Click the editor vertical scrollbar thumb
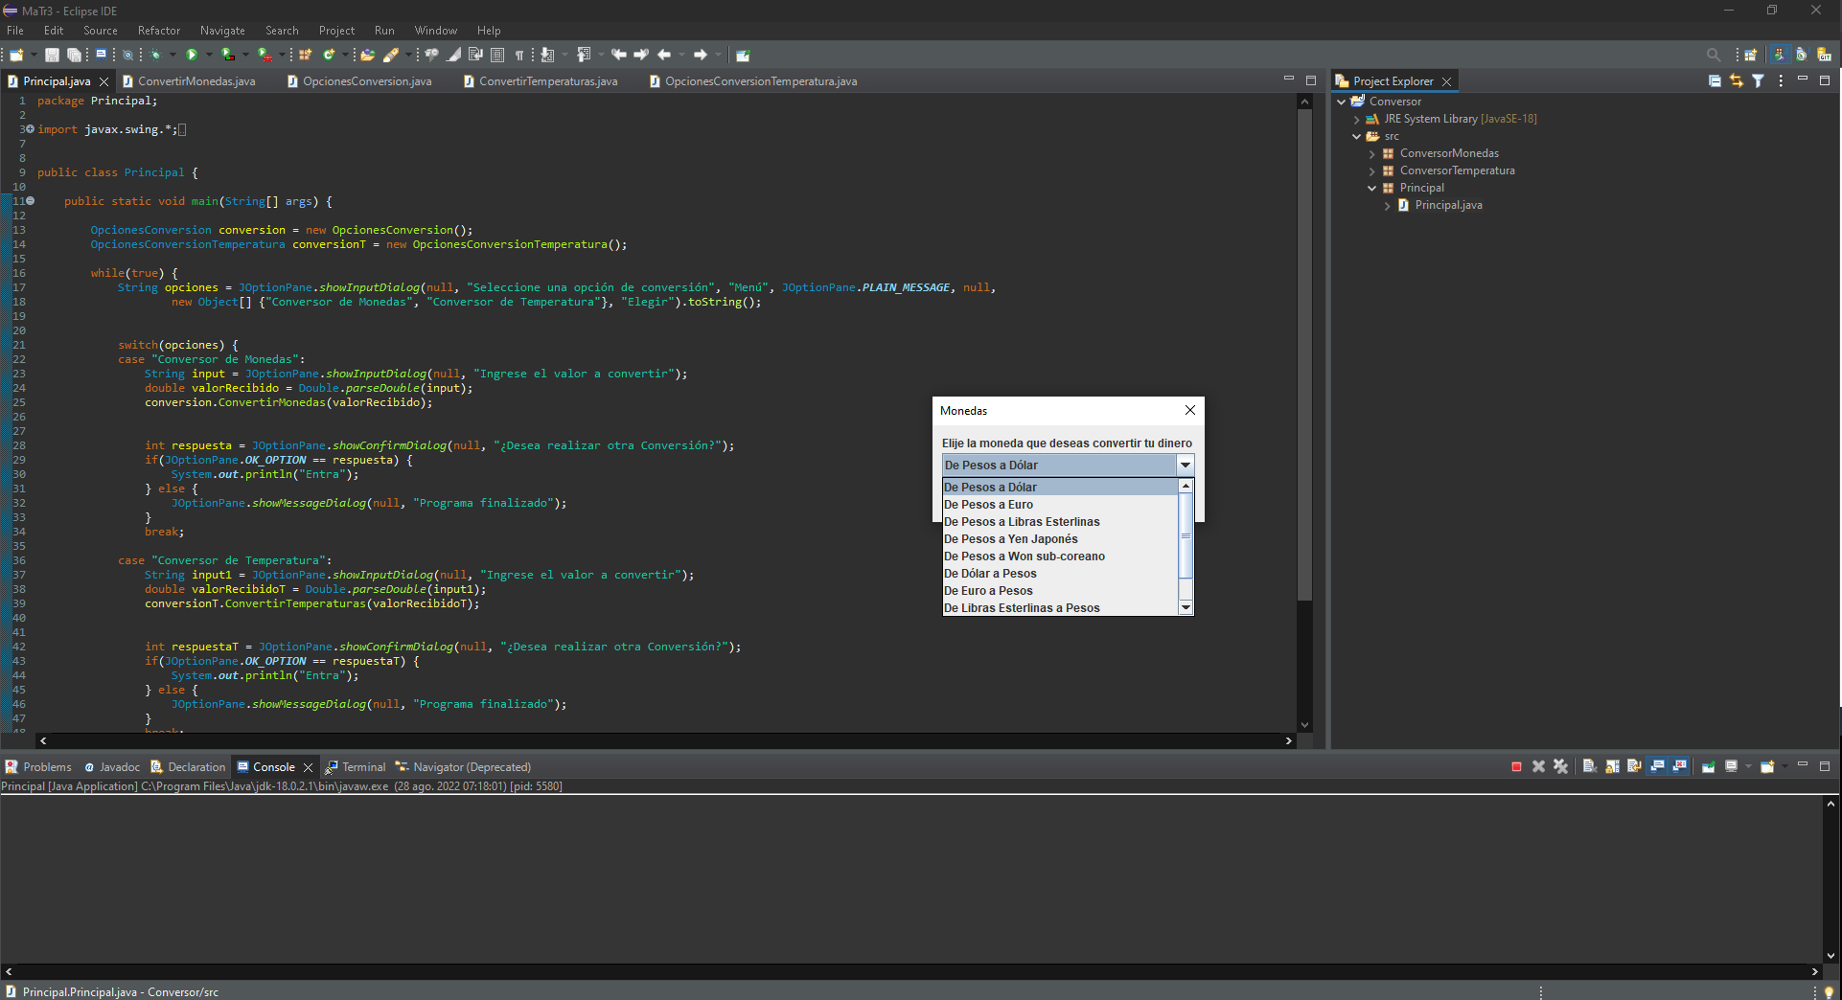Viewport: 1842px width, 1000px height. point(1304,355)
